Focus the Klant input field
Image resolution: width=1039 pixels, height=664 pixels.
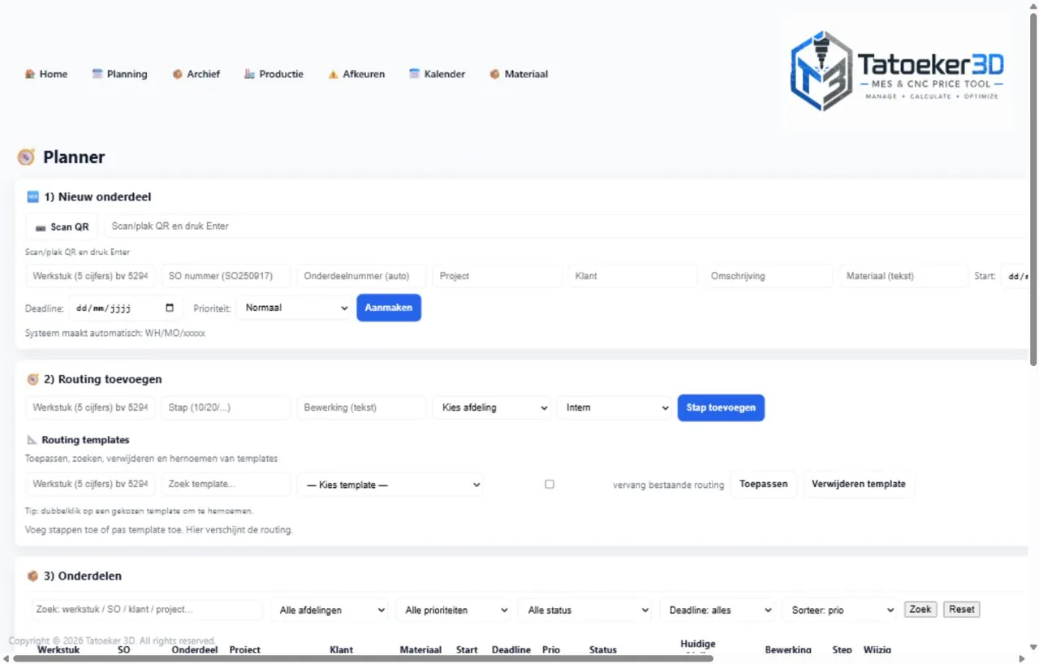(x=632, y=276)
